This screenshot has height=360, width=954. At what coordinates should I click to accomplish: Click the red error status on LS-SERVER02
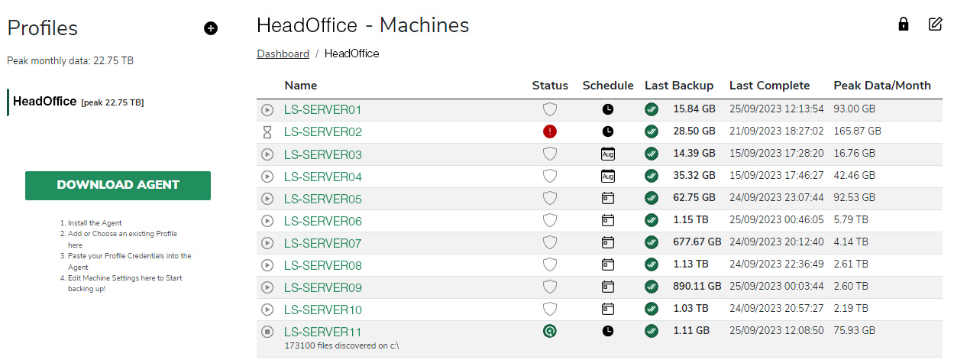click(x=550, y=131)
